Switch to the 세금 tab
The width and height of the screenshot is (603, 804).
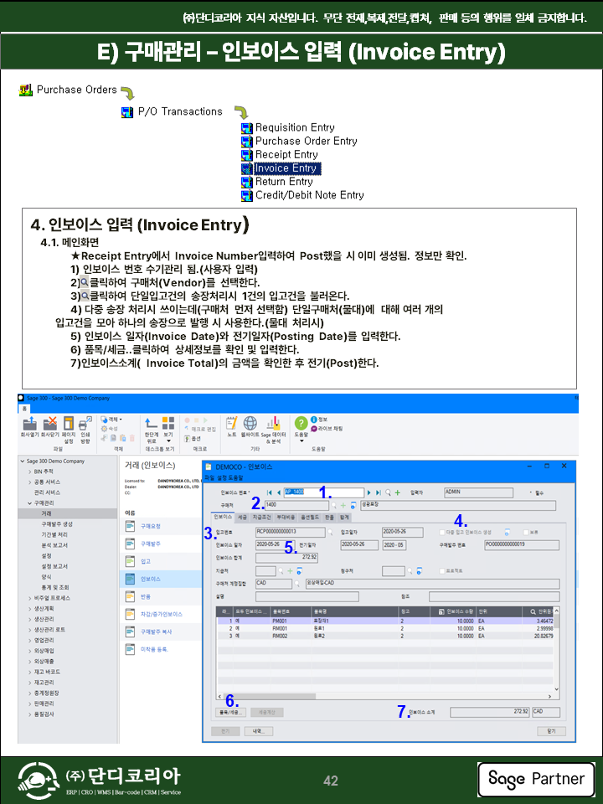pos(242,518)
